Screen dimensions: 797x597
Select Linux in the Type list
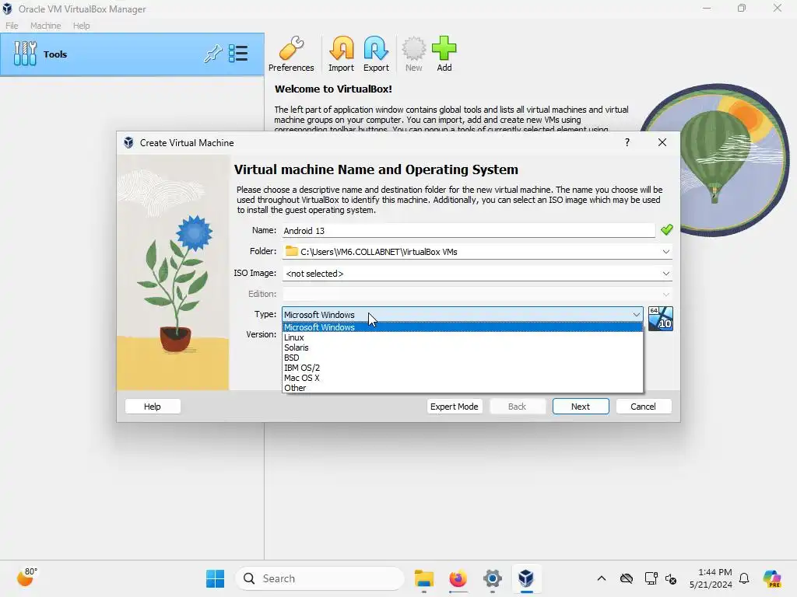[462, 337]
